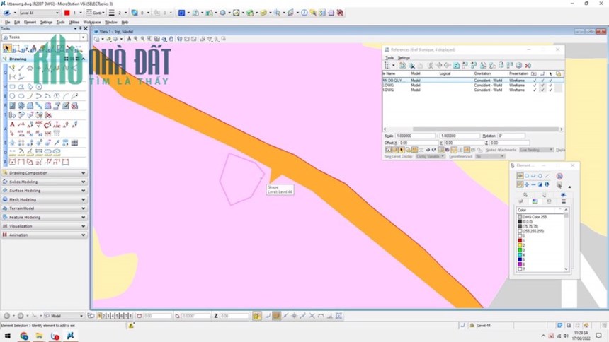Click the Scale input field in References
Image resolution: width=609 pixels, height=342 pixels.
pos(415,136)
